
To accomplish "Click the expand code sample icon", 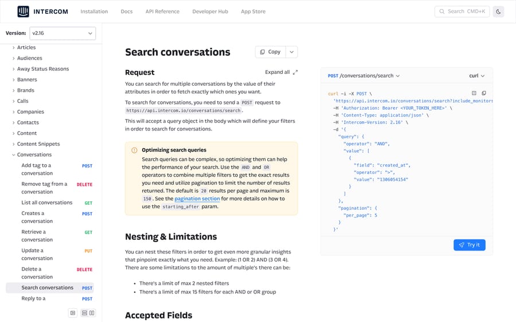I will pos(474,93).
